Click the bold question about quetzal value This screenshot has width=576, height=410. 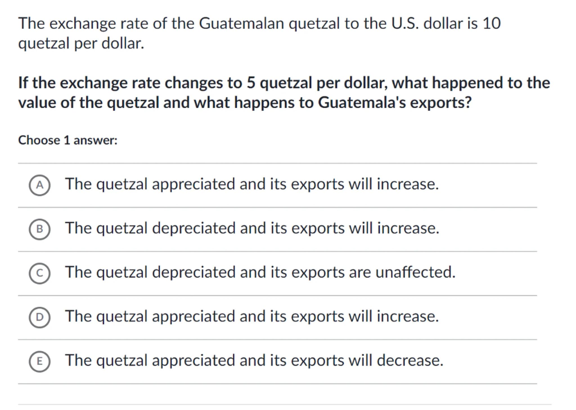pos(284,92)
